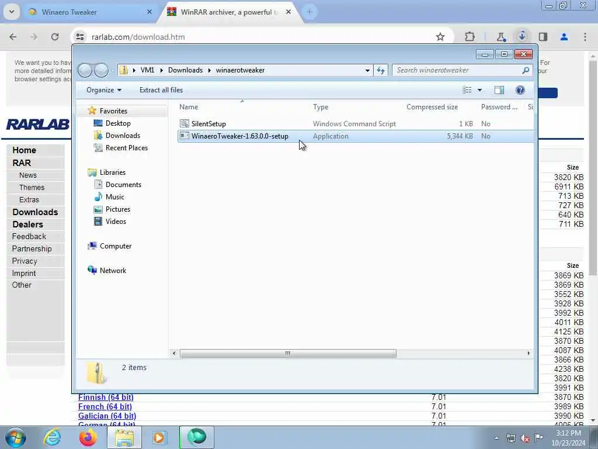Click search magnifier icon in Explorer
Image resolution: width=598 pixels, height=449 pixels.
[526, 70]
